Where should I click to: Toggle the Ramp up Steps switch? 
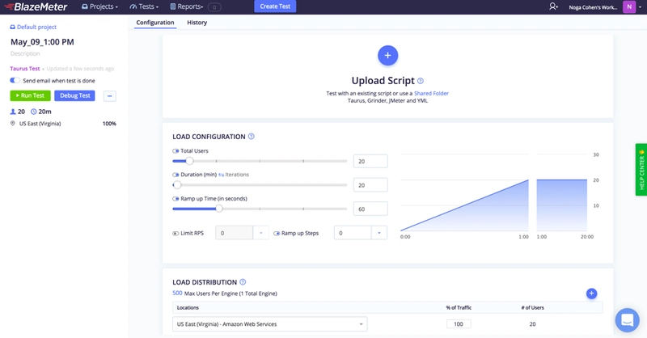tap(277, 233)
